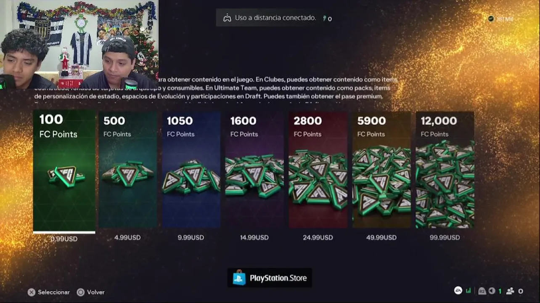The width and height of the screenshot is (540, 303).
Task: Click the 99.99USD price label
Action: (445, 237)
